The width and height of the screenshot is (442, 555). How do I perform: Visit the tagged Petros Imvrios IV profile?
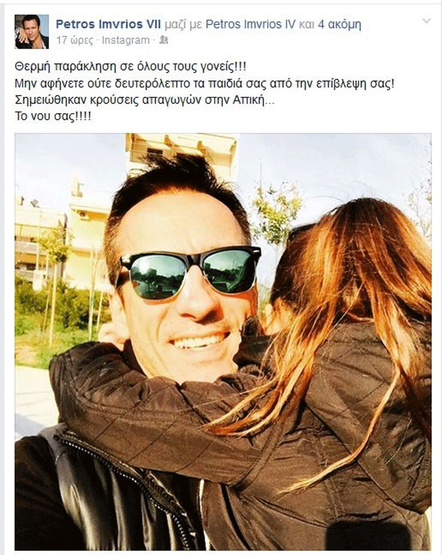coord(250,25)
